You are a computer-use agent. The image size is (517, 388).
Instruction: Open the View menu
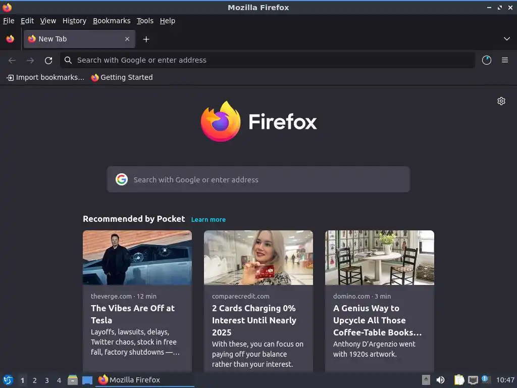(x=48, y=21)
